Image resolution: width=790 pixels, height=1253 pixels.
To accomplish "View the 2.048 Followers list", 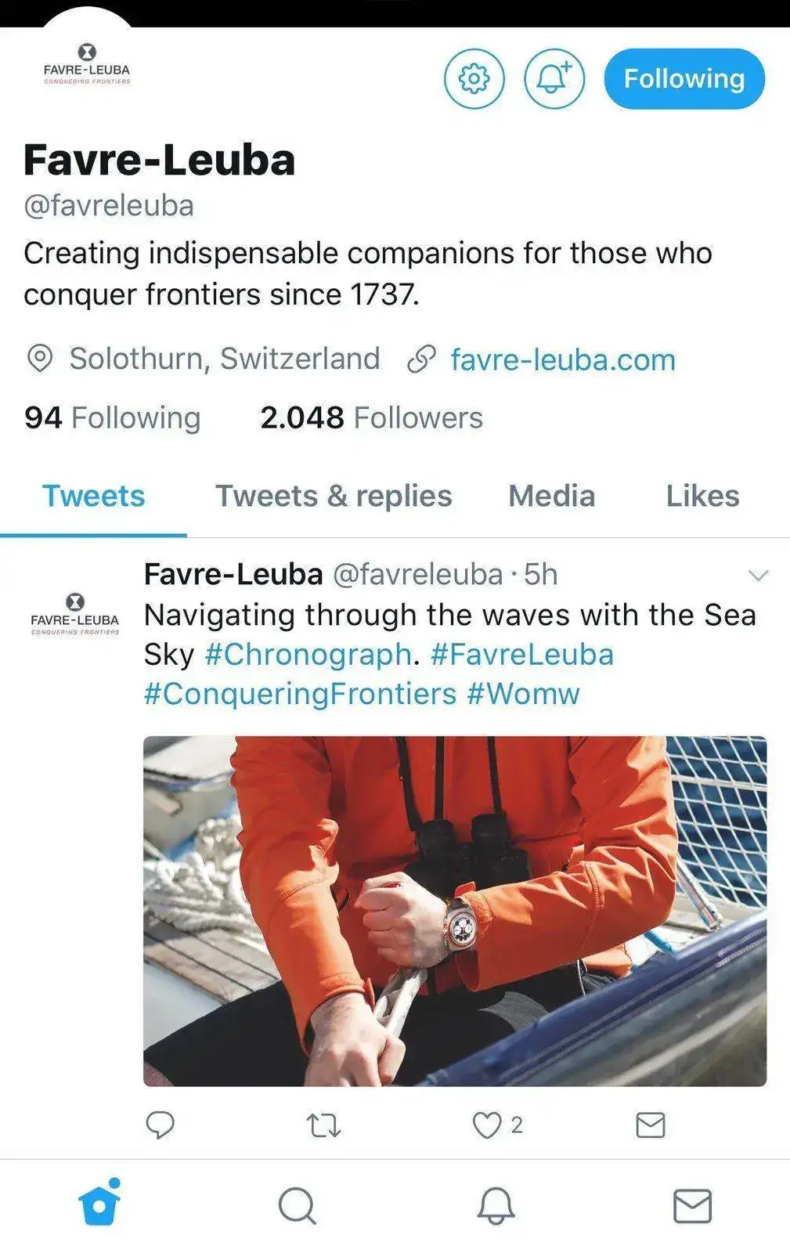I will pos(371,417).
